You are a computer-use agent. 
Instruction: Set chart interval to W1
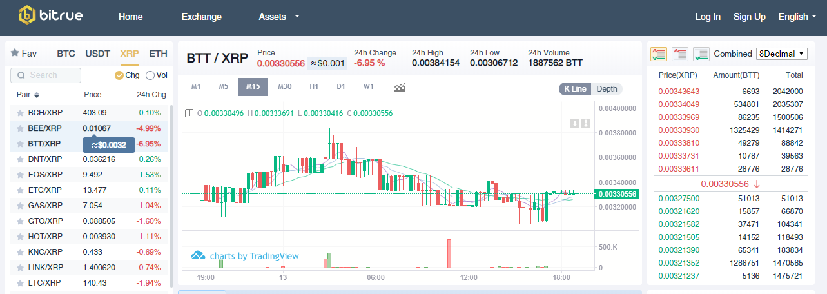pos(369,87)
